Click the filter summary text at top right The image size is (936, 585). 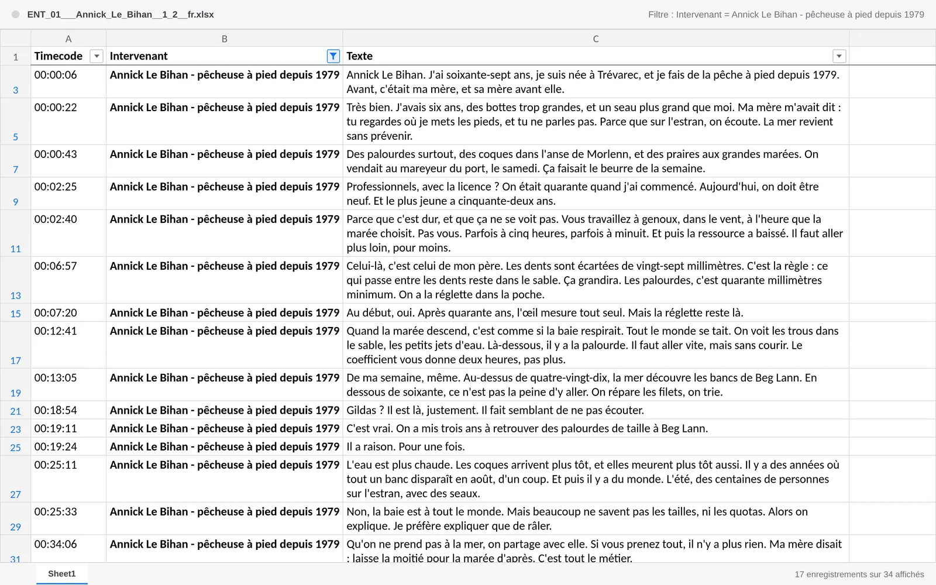(786, 15)
